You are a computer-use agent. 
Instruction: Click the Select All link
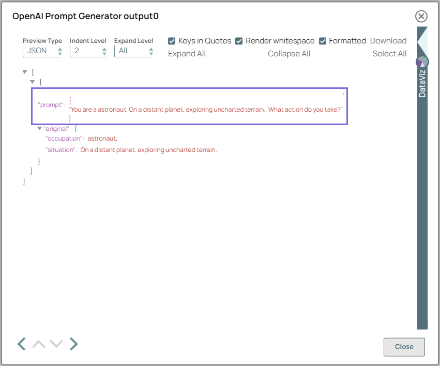point(389,53)
